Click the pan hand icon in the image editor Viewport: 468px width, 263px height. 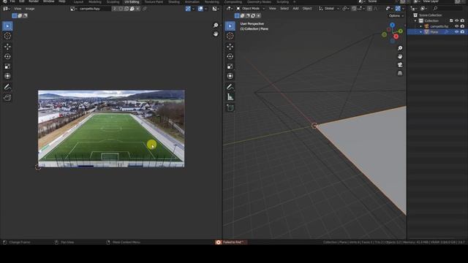[216, 34]
